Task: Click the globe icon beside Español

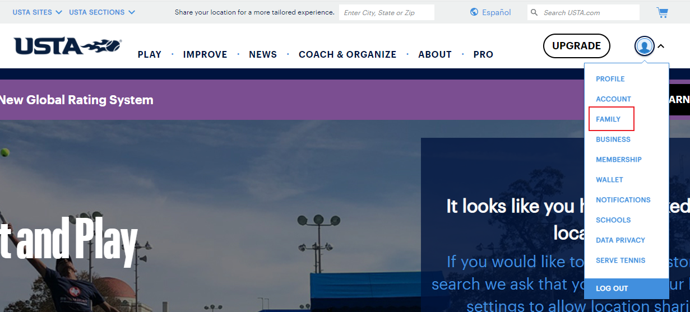Action: (x=474, y=12)
